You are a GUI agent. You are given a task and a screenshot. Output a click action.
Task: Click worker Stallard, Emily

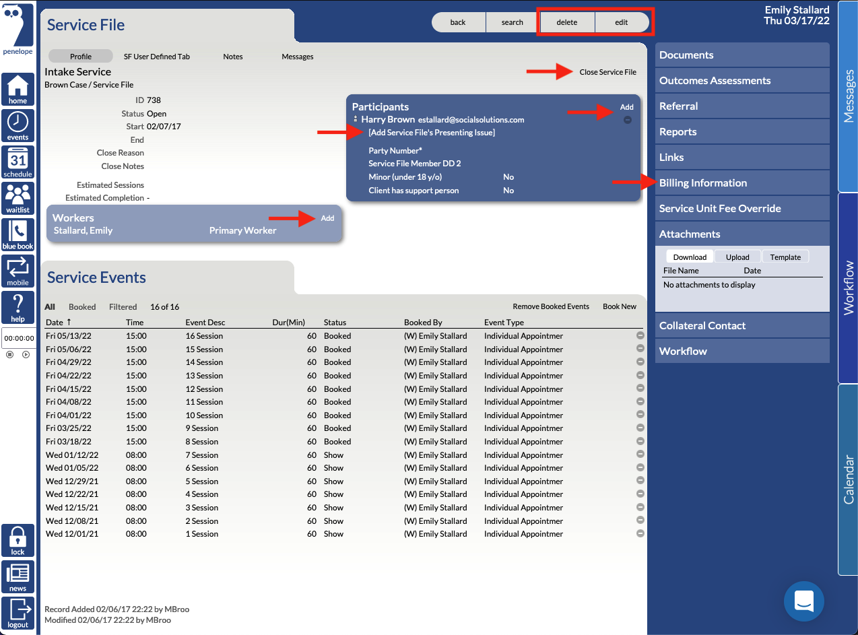point(83,230)
